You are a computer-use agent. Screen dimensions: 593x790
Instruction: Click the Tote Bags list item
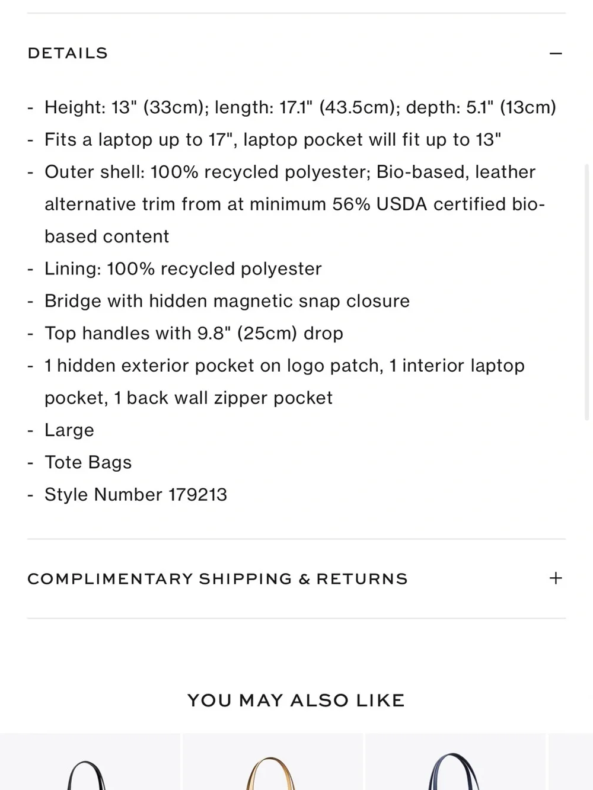88,462
